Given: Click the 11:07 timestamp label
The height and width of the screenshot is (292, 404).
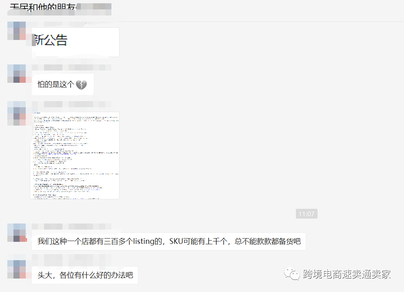Looking at the screenshot, I should pos(306,213).
